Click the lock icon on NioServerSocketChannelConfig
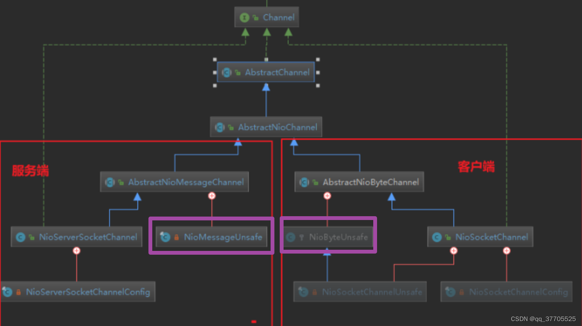This screenshot has height=326, width=582. tap(18, 292)
